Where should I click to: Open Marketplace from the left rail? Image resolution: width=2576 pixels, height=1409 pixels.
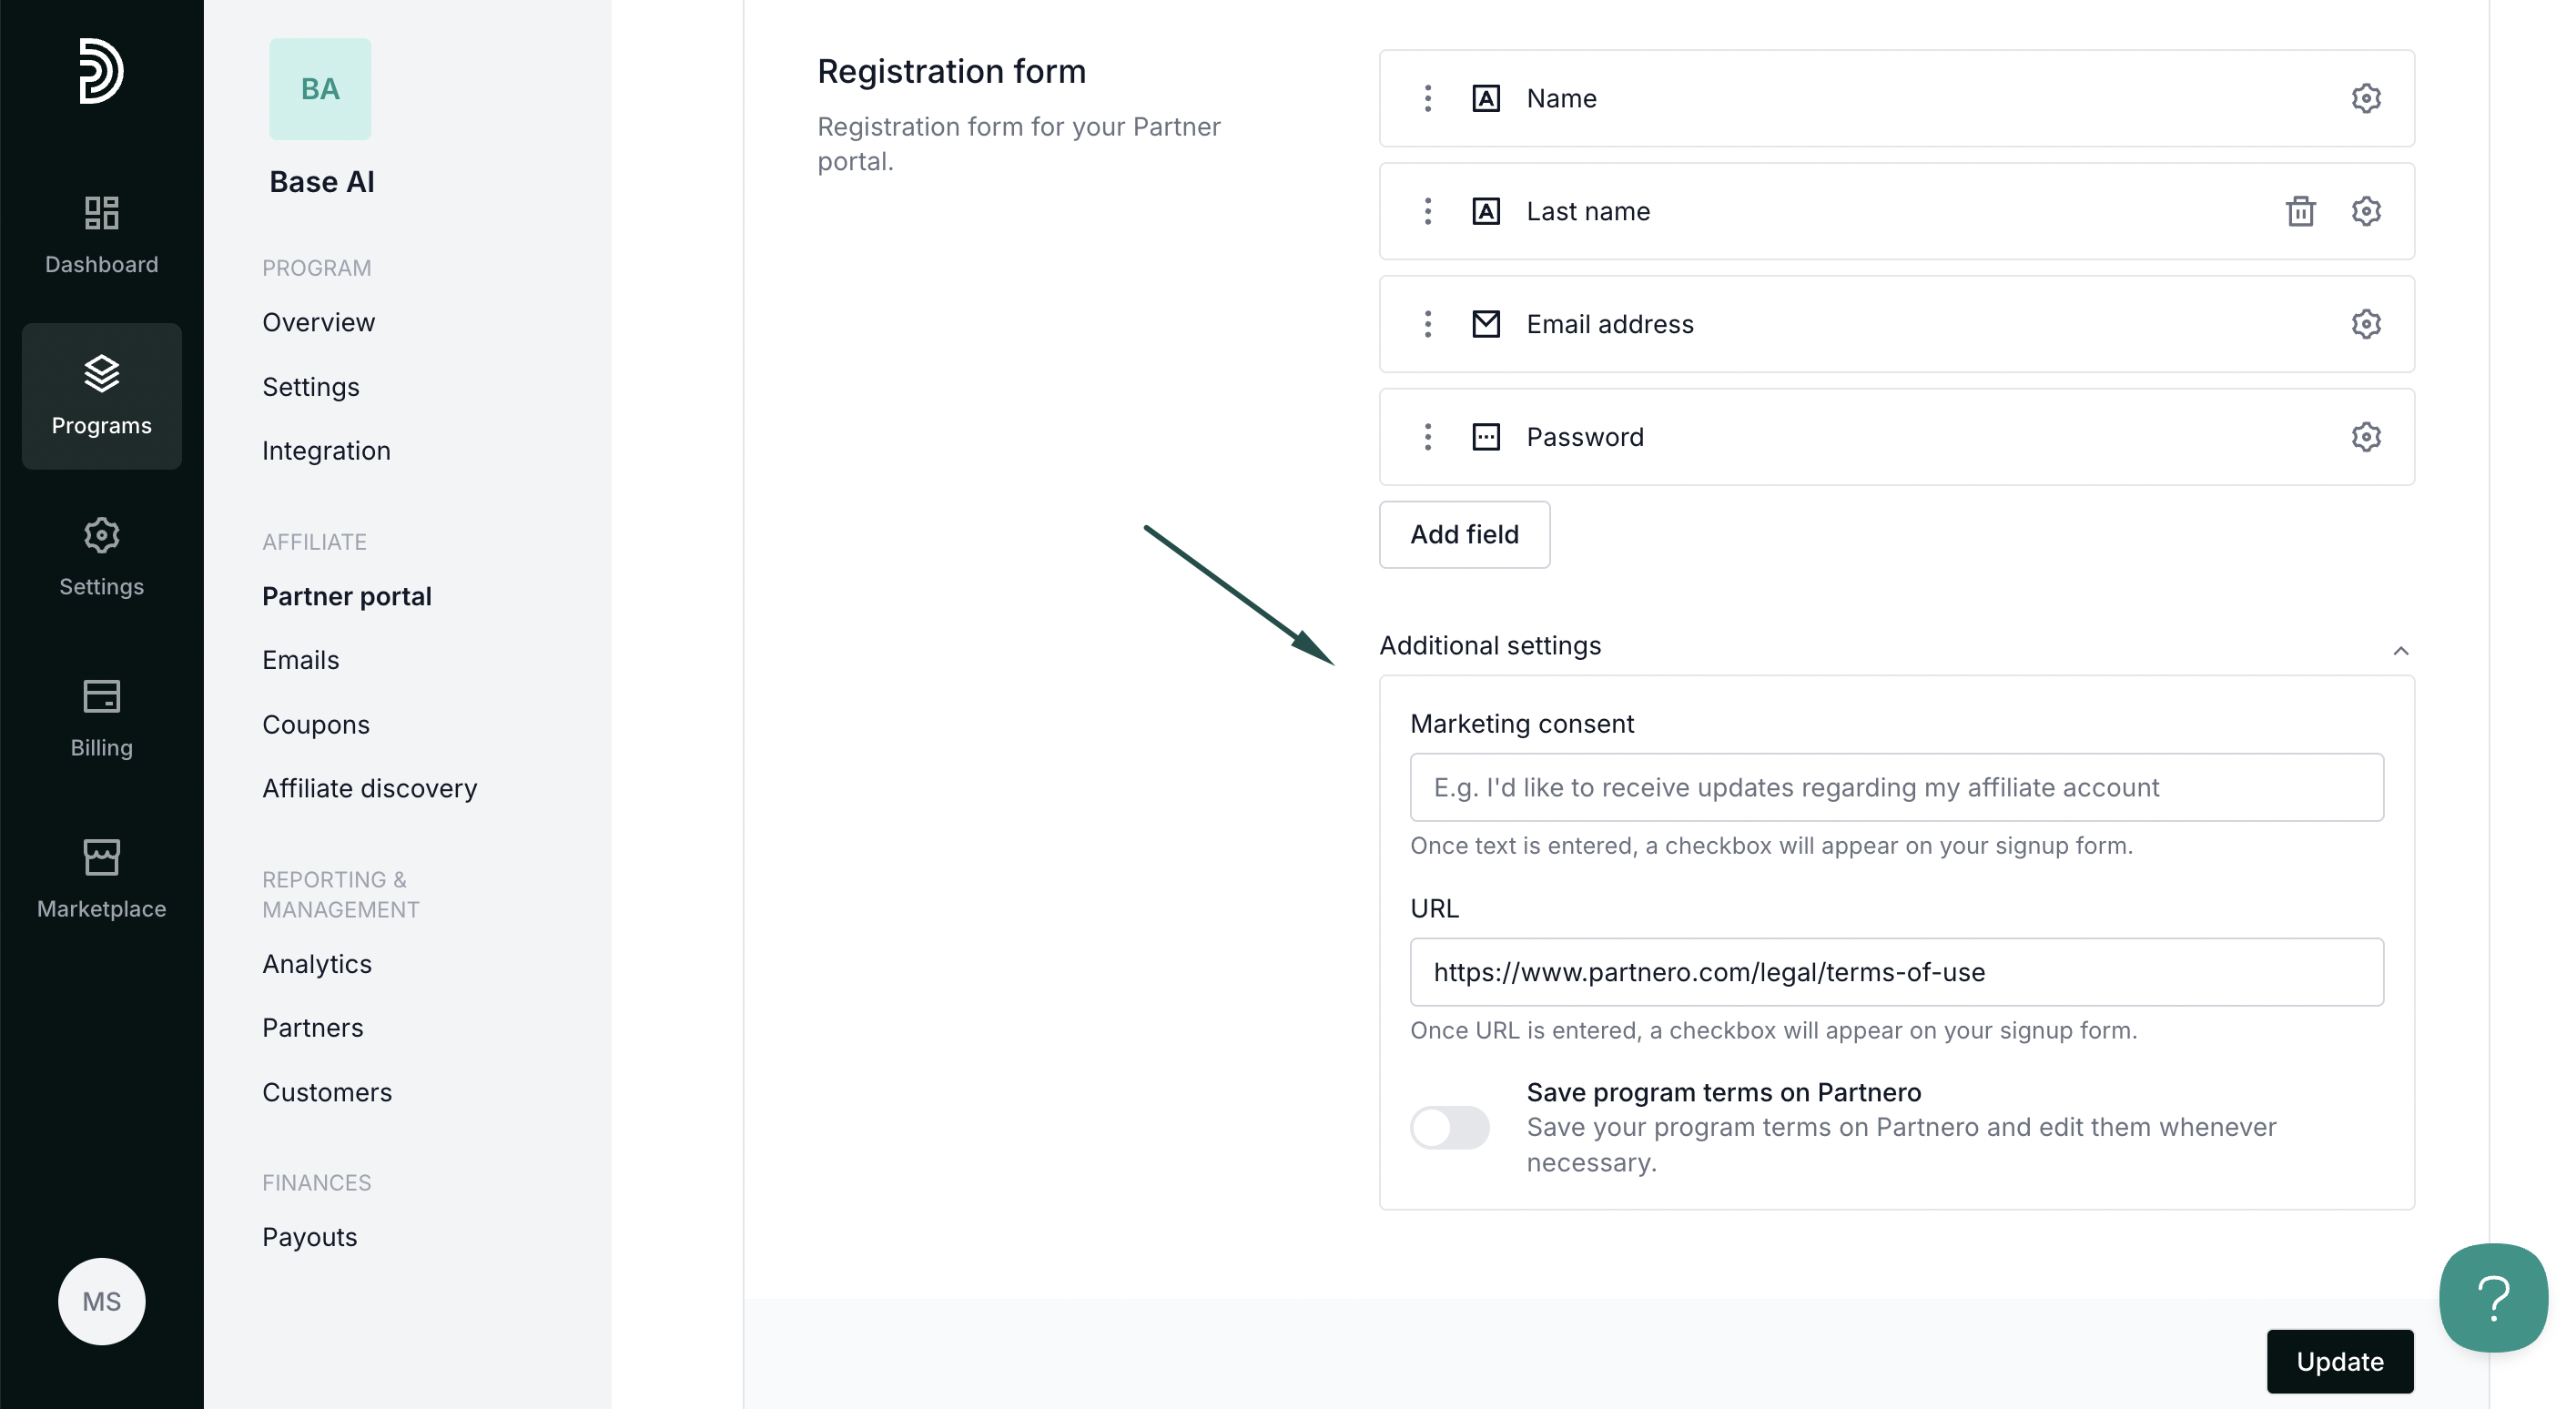[101, 879]
